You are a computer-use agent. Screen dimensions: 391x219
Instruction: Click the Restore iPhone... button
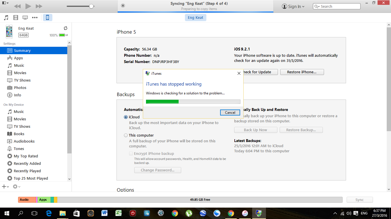(302, 72)
